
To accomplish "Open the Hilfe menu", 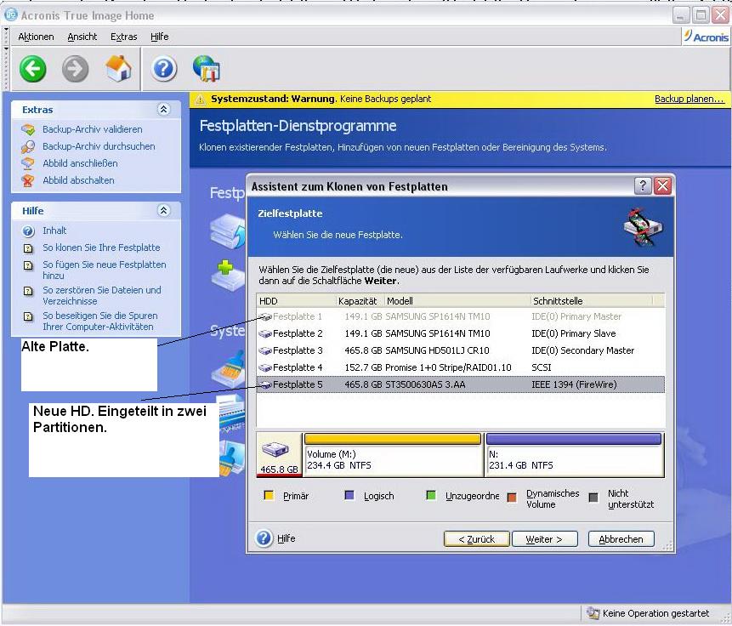I will click(159, 37).
